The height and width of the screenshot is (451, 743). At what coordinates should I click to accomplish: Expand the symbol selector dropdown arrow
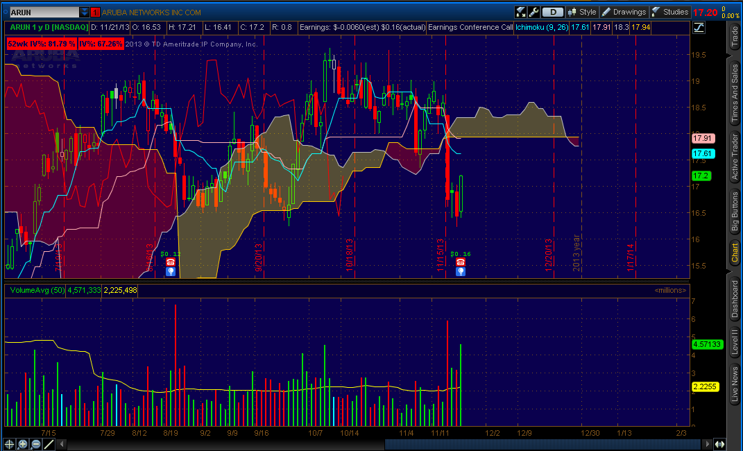(x=85, y=12)
